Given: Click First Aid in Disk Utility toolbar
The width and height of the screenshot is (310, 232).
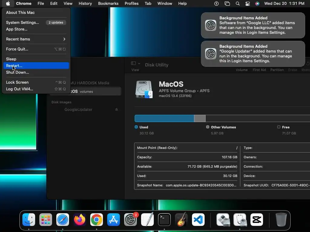Looking at the screenshot, I should click(x=259, y=70).
